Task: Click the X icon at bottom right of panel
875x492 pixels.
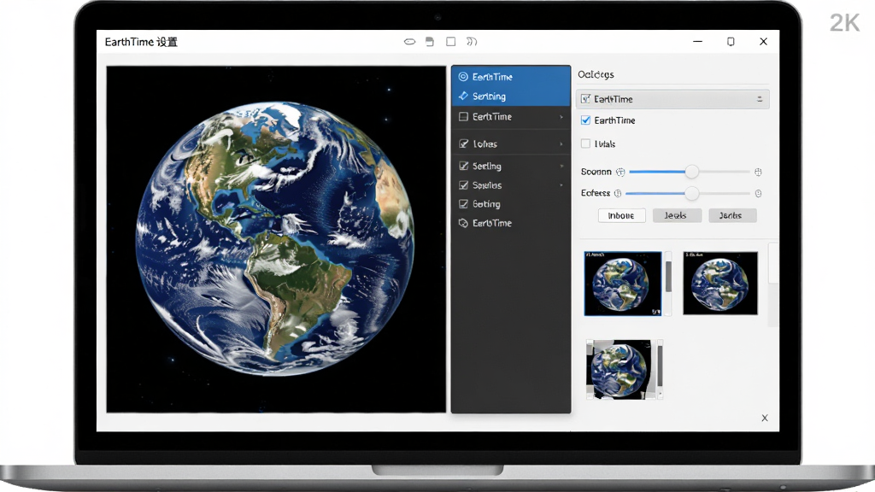Action: tap(765, 418)
